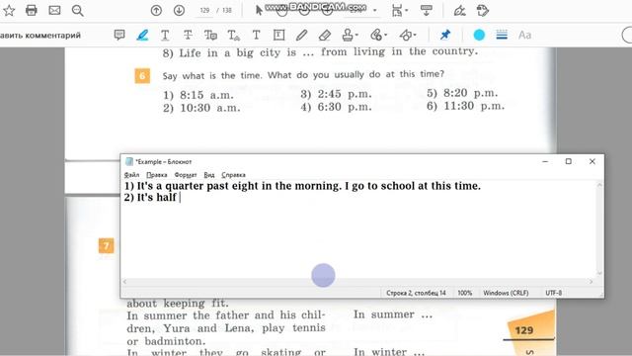This screenshot has width=632, height=356.
Task: Click 'Windows (CRLF)' status entry
Action: [506, 293]
